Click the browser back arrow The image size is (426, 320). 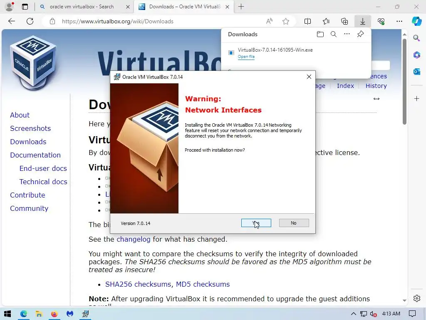[11, 21]
